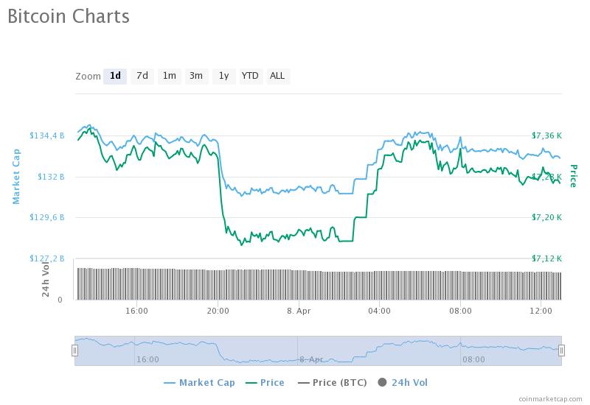The height and width of the screenshot is (405, 590).
Task: Click the grey 24h Vol legend circle
Action: pos(382,382)
